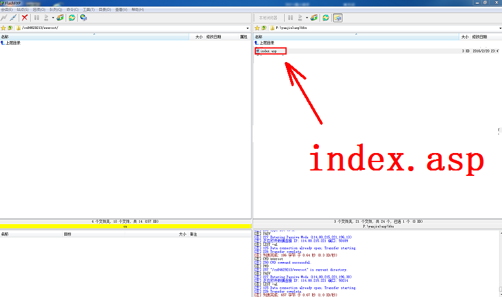Image resolution: width=502 pixels, height=297 pixels.
Task: Open the transfer arrow dropdown in left toolbar
Action: 53,18
